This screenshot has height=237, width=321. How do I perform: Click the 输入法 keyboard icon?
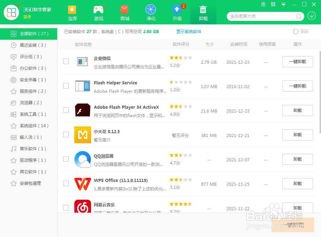pos(14,137)
